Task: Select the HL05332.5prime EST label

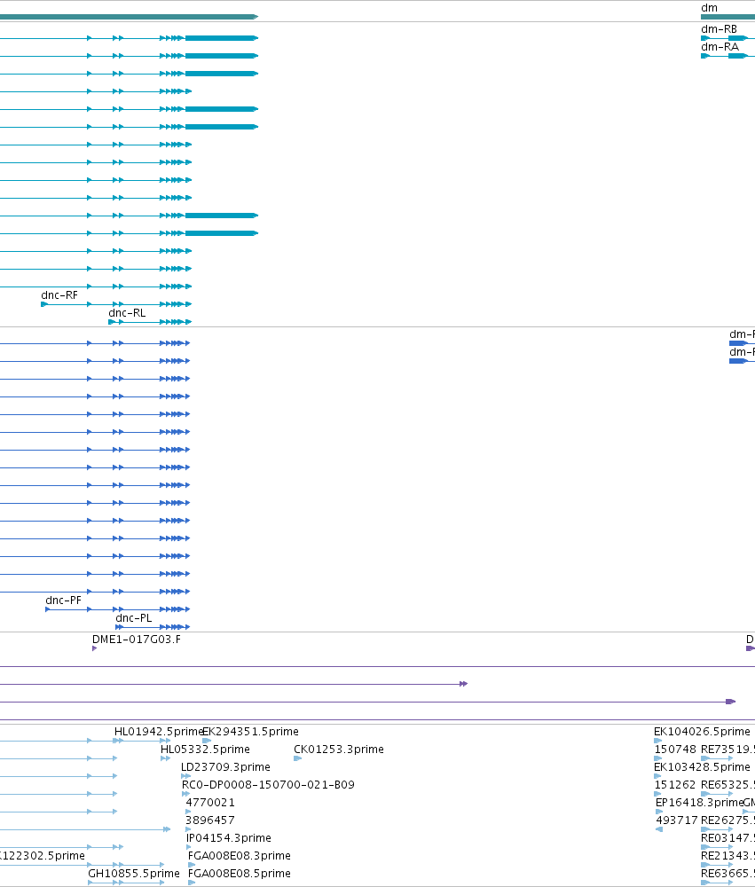Action: [205, 749]
